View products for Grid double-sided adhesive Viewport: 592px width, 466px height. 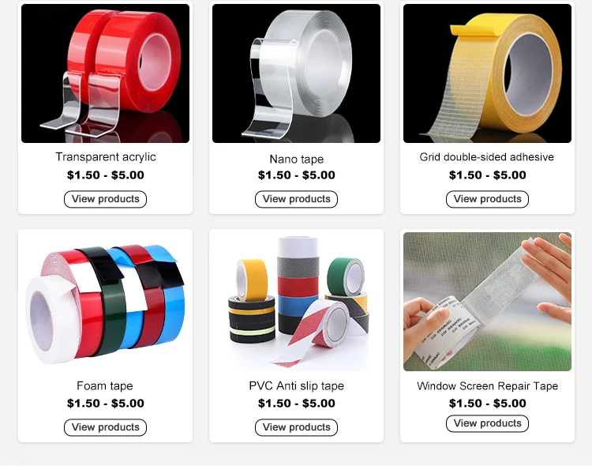(488, 199)
